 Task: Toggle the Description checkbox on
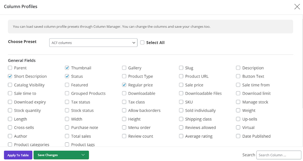point(238,68)
